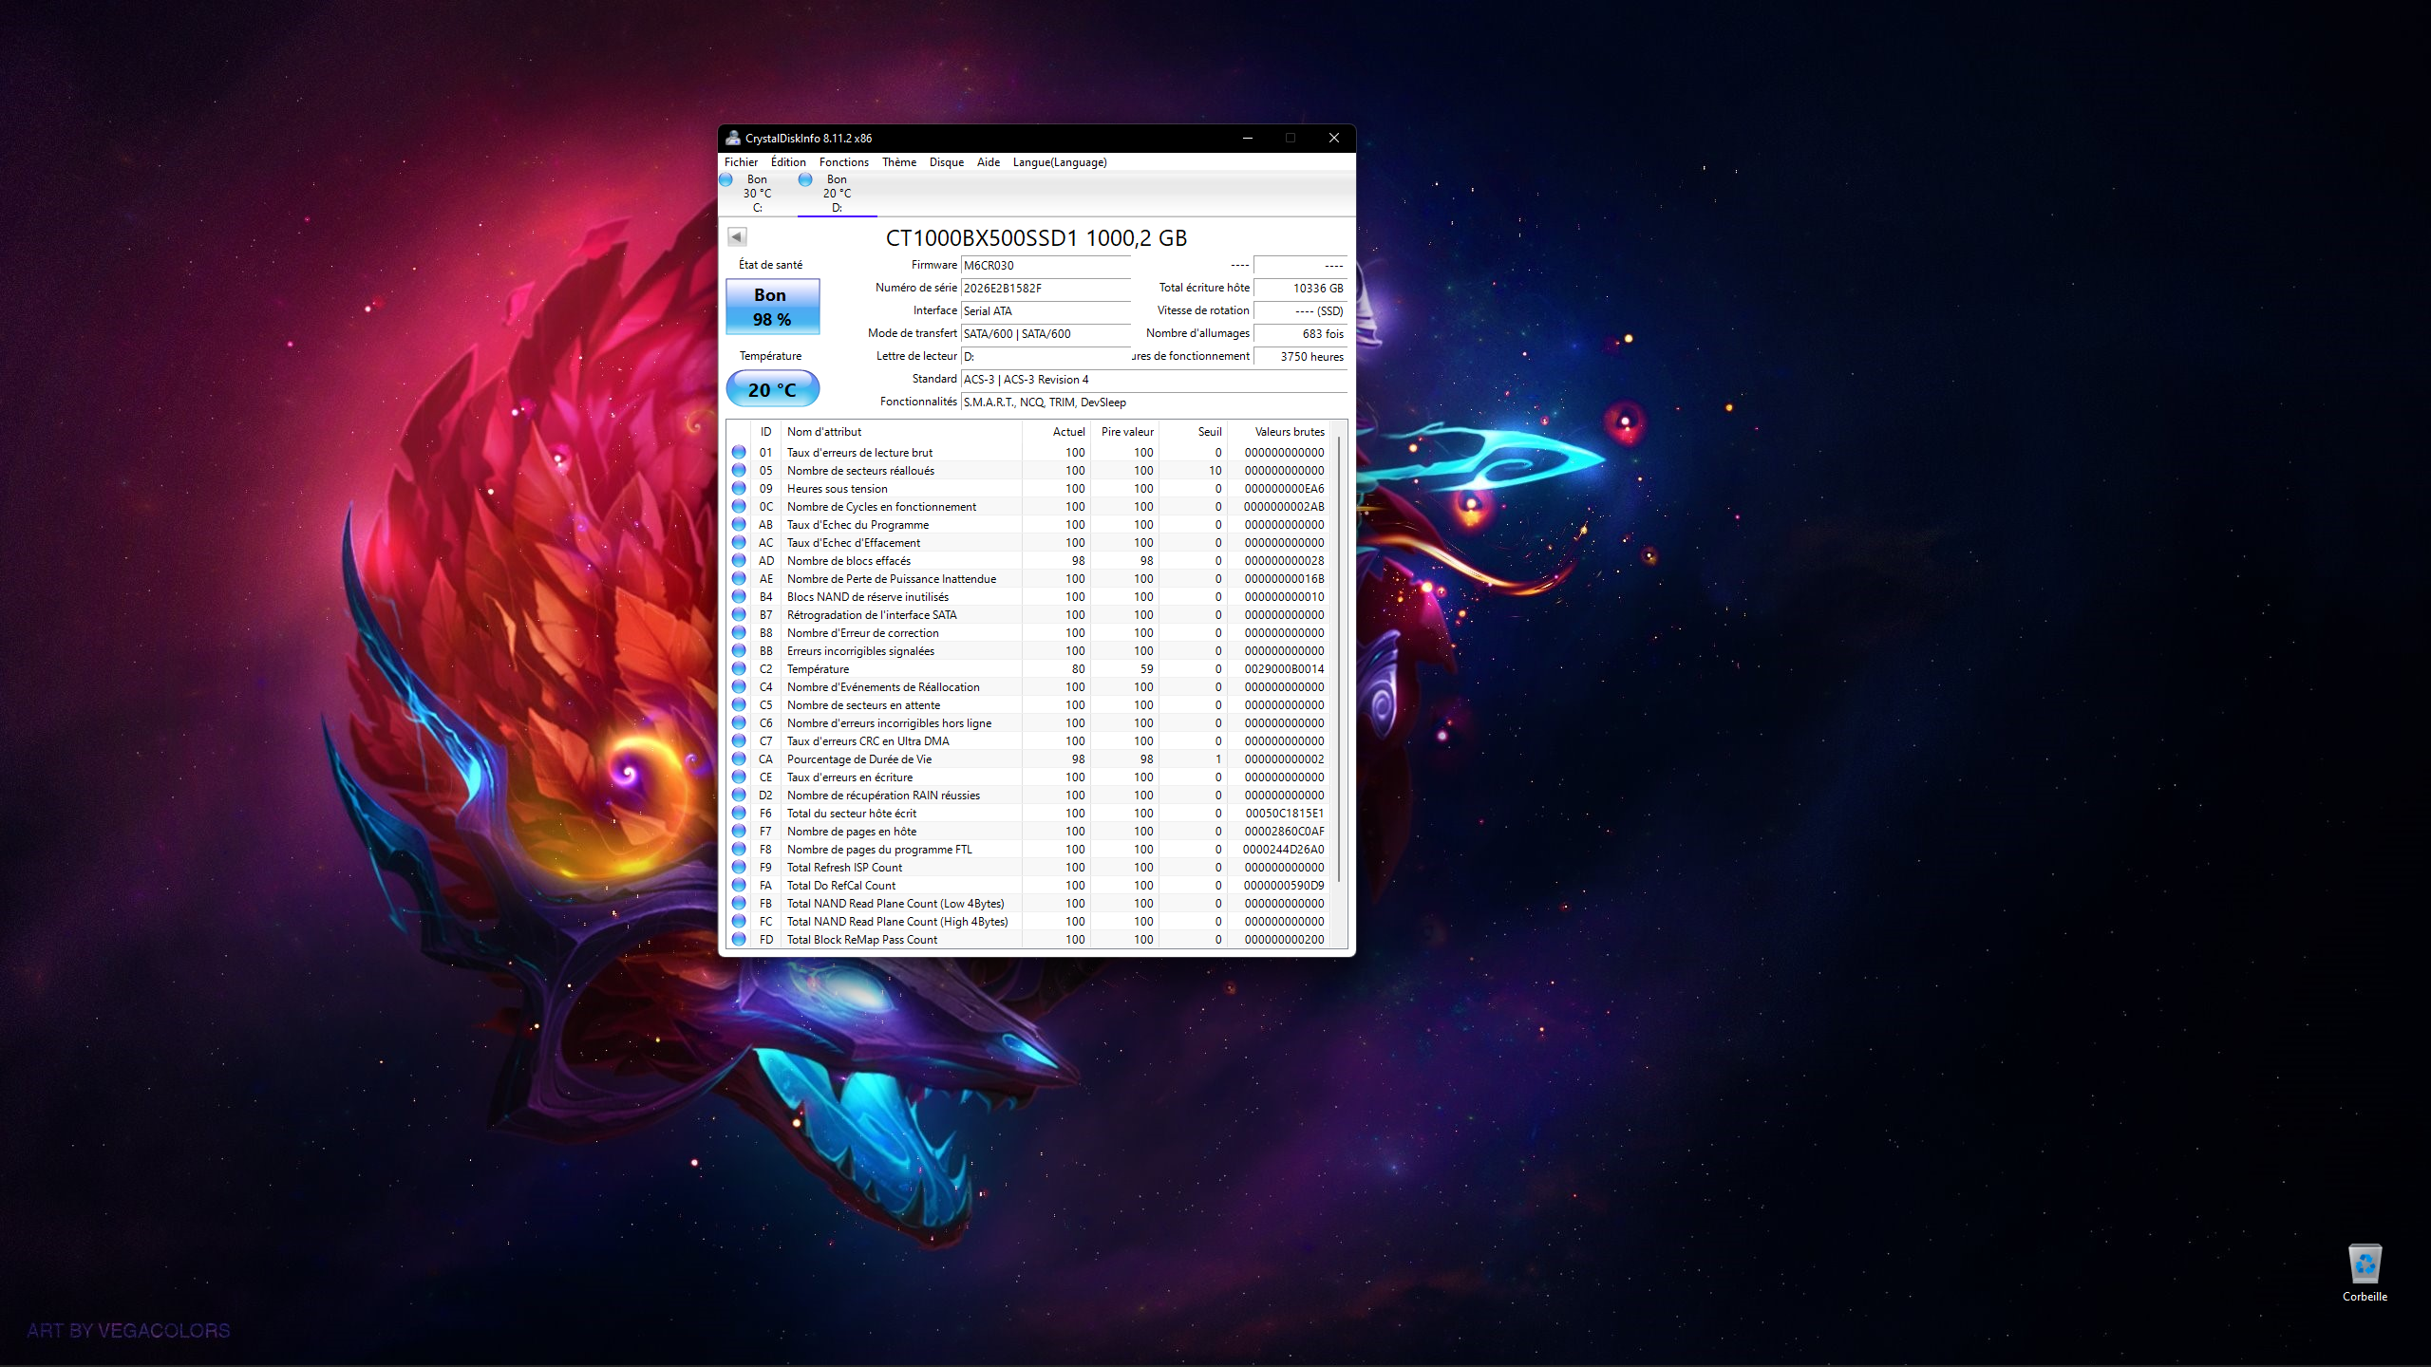The width and height of the screenshot is (2431, 1367).
Task: Click the Total écriture hôte value 10336 GB
Action: (x=1300, y=288)
